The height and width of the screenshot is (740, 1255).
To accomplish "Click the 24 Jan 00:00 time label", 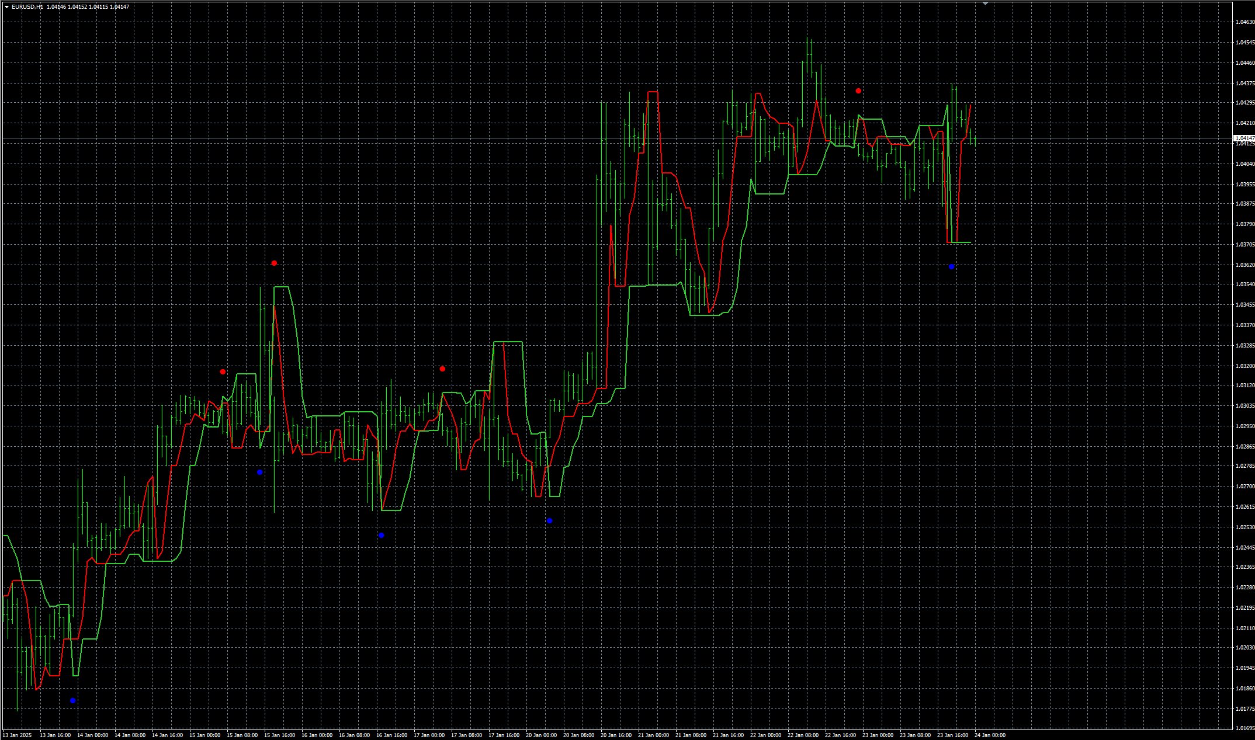I will 990,735.
